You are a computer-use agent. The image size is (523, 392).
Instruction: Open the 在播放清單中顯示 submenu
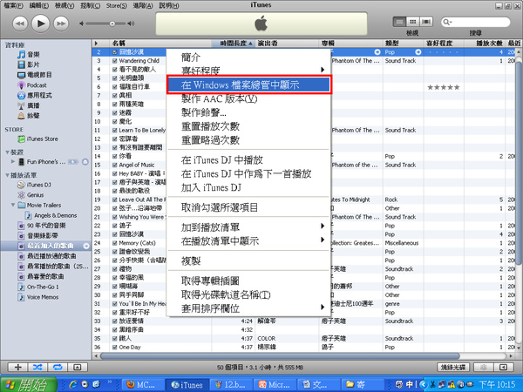tap(248, 241)
